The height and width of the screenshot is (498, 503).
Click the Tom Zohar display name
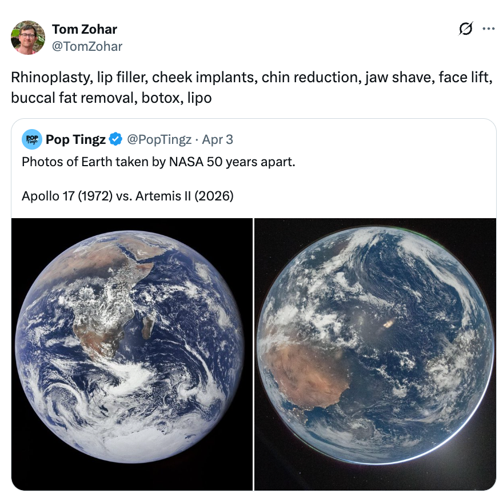(x=84, y=29)
